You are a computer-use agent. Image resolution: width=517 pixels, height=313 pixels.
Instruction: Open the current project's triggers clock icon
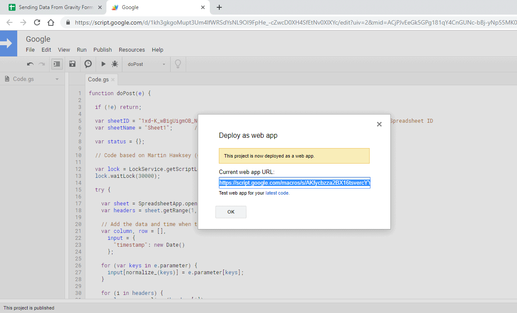point(88,64)
